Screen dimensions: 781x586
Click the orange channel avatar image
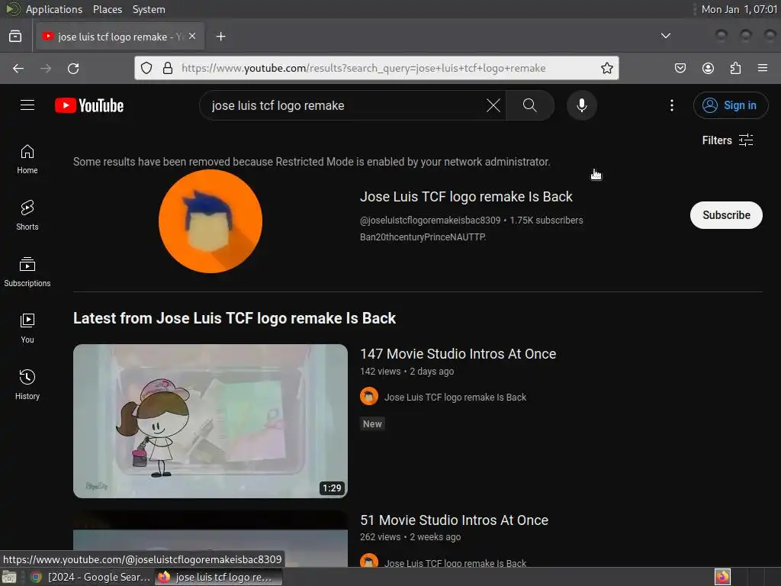(211, 221)
